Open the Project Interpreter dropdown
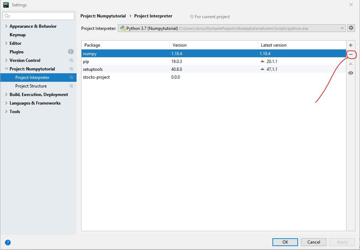The height and width of the screenshot is (250, 360). click(343, 28)
